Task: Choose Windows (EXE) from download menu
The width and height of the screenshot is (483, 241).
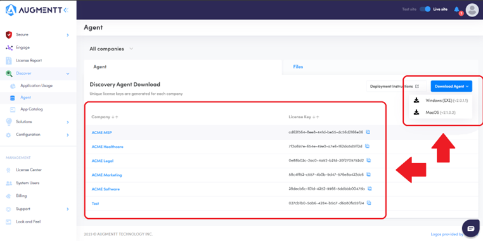Action: tap(441, 101)
